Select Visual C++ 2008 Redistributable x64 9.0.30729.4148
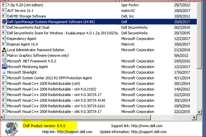This screenshot has height=137, width=206. [56, 101]
